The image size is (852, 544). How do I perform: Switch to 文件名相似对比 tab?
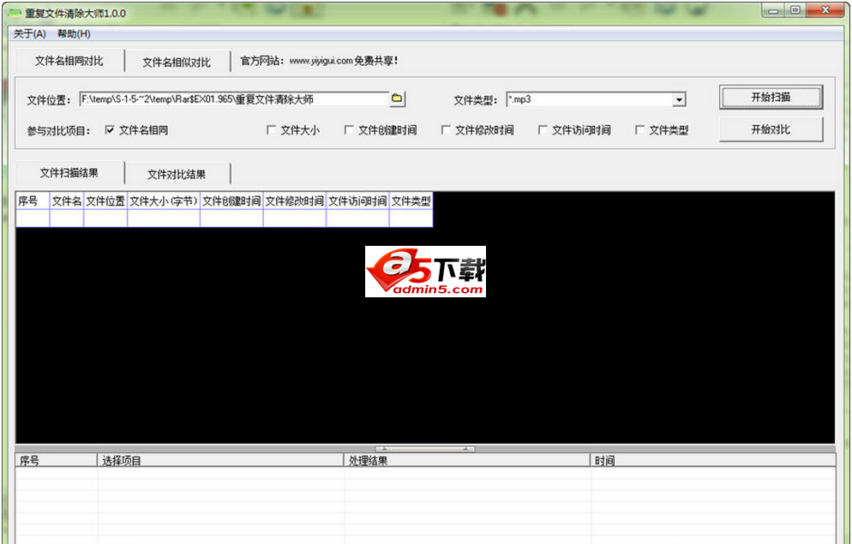(x=177, y=63)
